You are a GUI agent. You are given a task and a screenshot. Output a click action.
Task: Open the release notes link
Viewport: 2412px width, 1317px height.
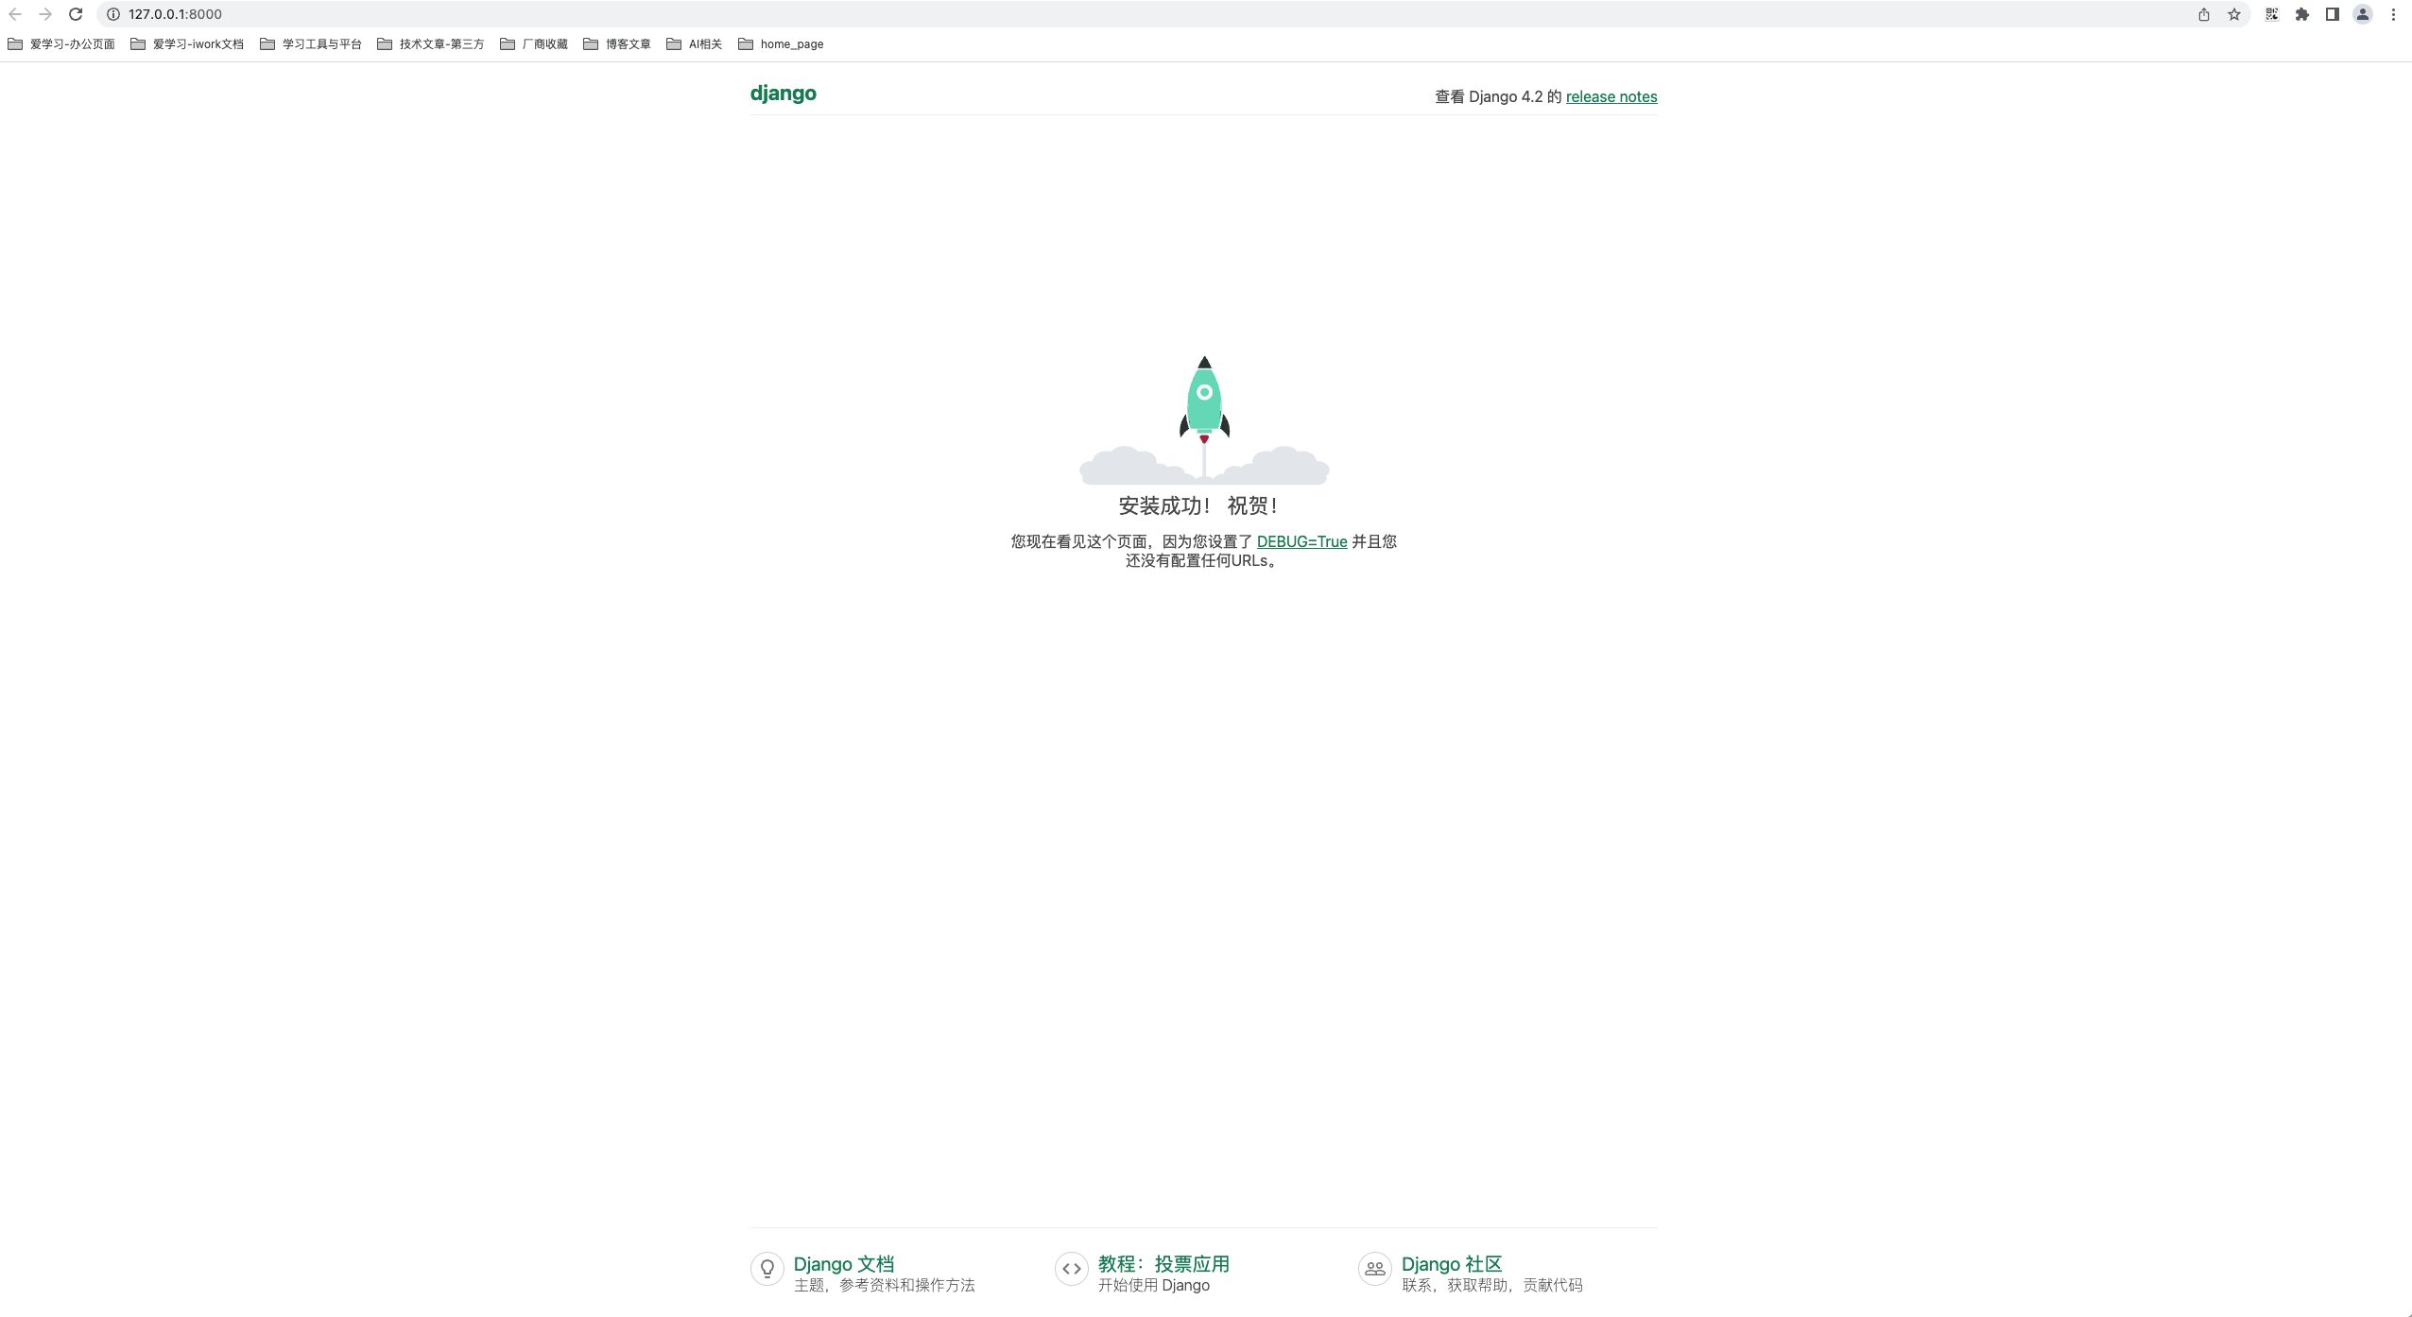click(x=1611, y=96)
